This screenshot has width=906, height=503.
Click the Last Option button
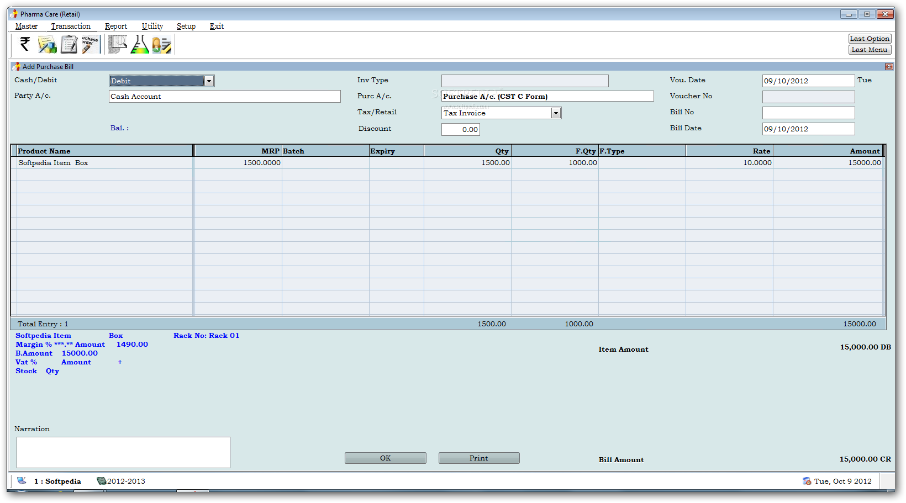870,39
